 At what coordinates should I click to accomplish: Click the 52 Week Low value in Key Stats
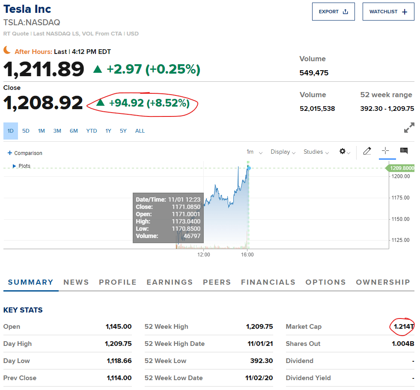click(262, 361)
